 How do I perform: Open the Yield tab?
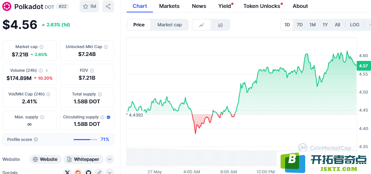click(x=224, y=6)
